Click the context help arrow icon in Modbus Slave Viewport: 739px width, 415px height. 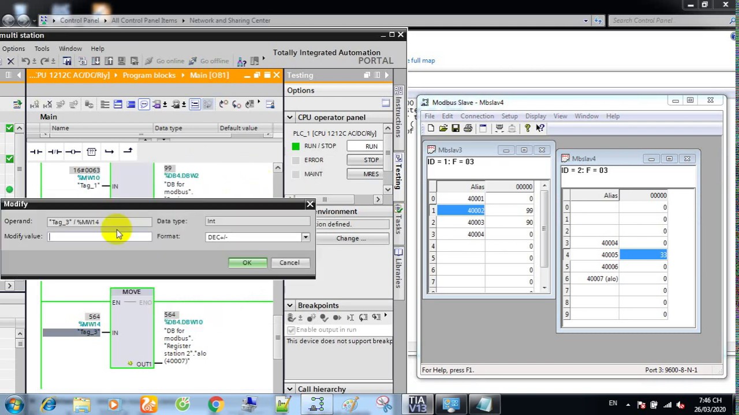coord(540,128)
